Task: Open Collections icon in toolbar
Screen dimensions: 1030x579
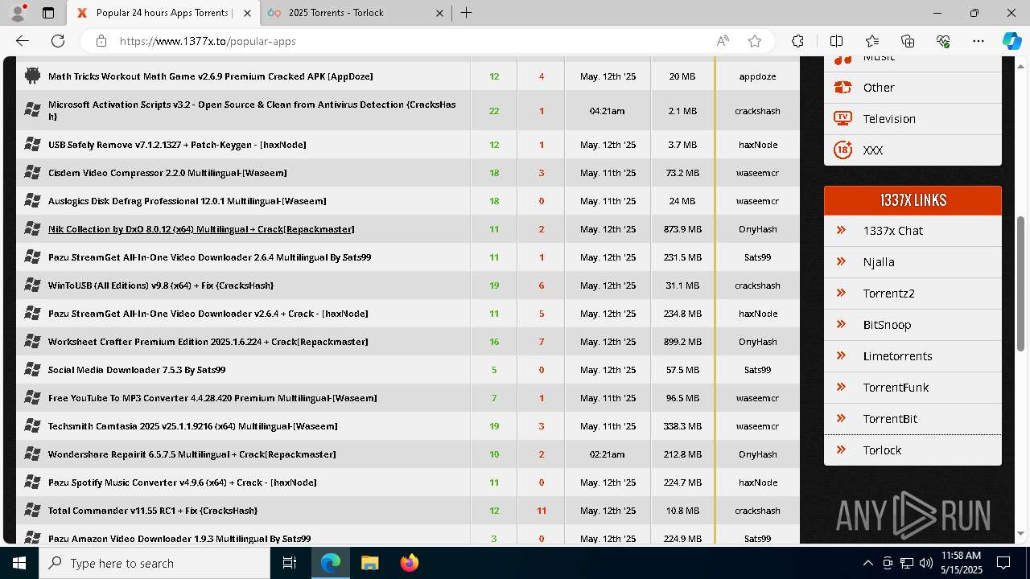Action: pos(908,41)
